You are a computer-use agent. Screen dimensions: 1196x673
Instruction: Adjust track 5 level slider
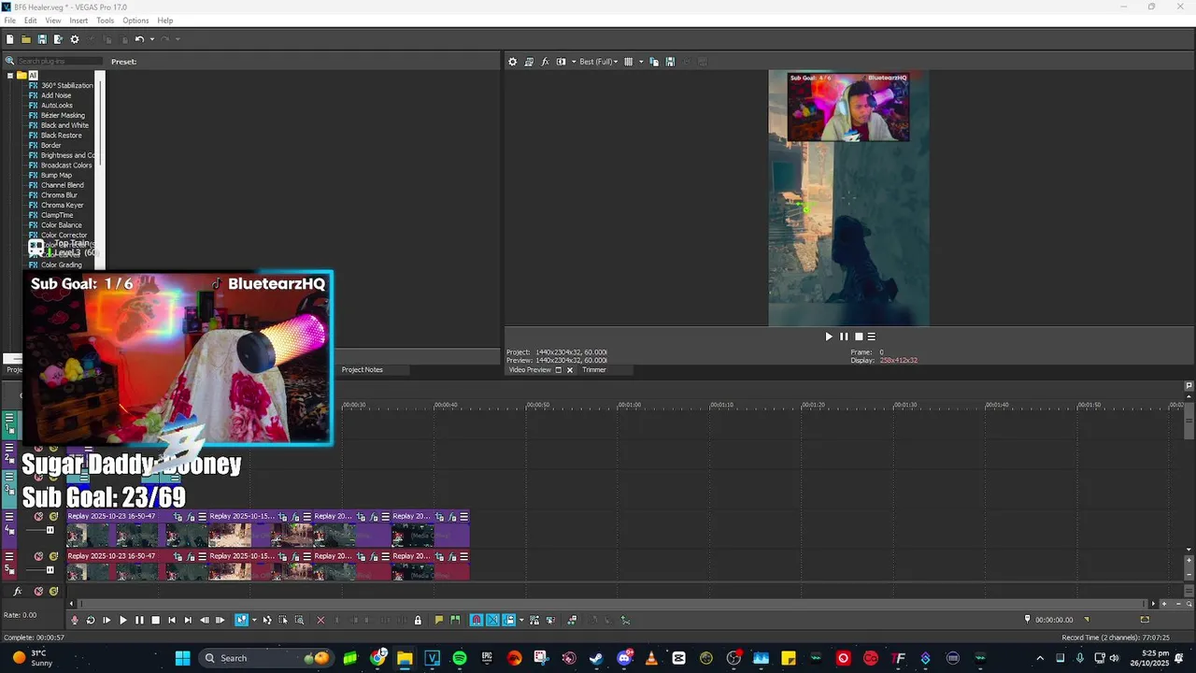coord(50,569)
